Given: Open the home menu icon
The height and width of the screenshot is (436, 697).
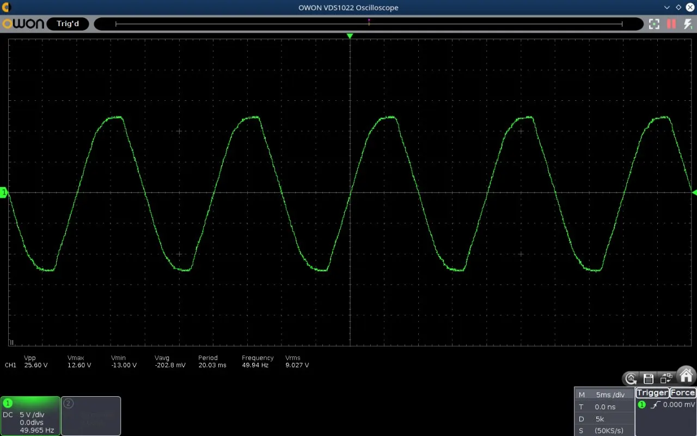Looking at the screenshot, I should (x=686, y=376).
